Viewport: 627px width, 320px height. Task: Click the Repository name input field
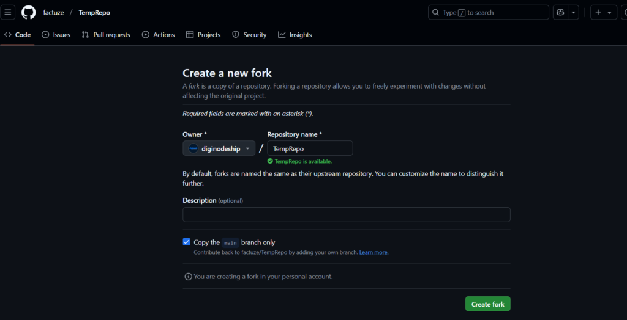click(x=310, y=148)
